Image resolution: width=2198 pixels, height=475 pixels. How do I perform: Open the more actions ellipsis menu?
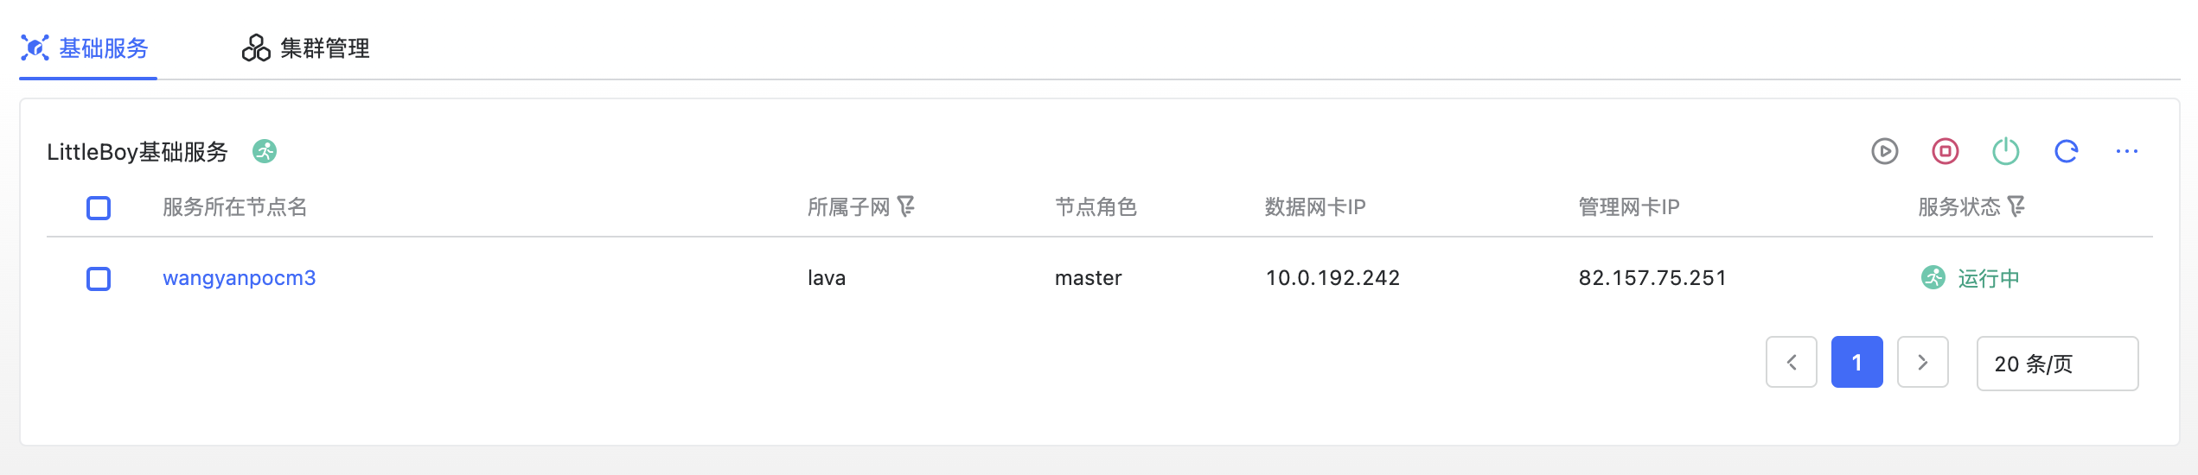(2126, 152)
